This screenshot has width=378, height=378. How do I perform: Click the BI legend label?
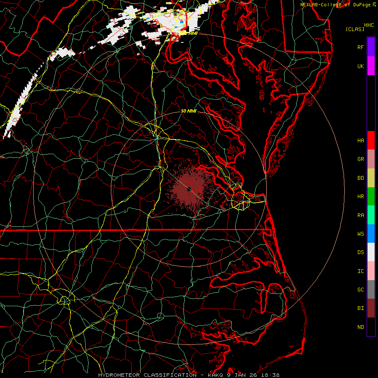(x=360, y=308)
